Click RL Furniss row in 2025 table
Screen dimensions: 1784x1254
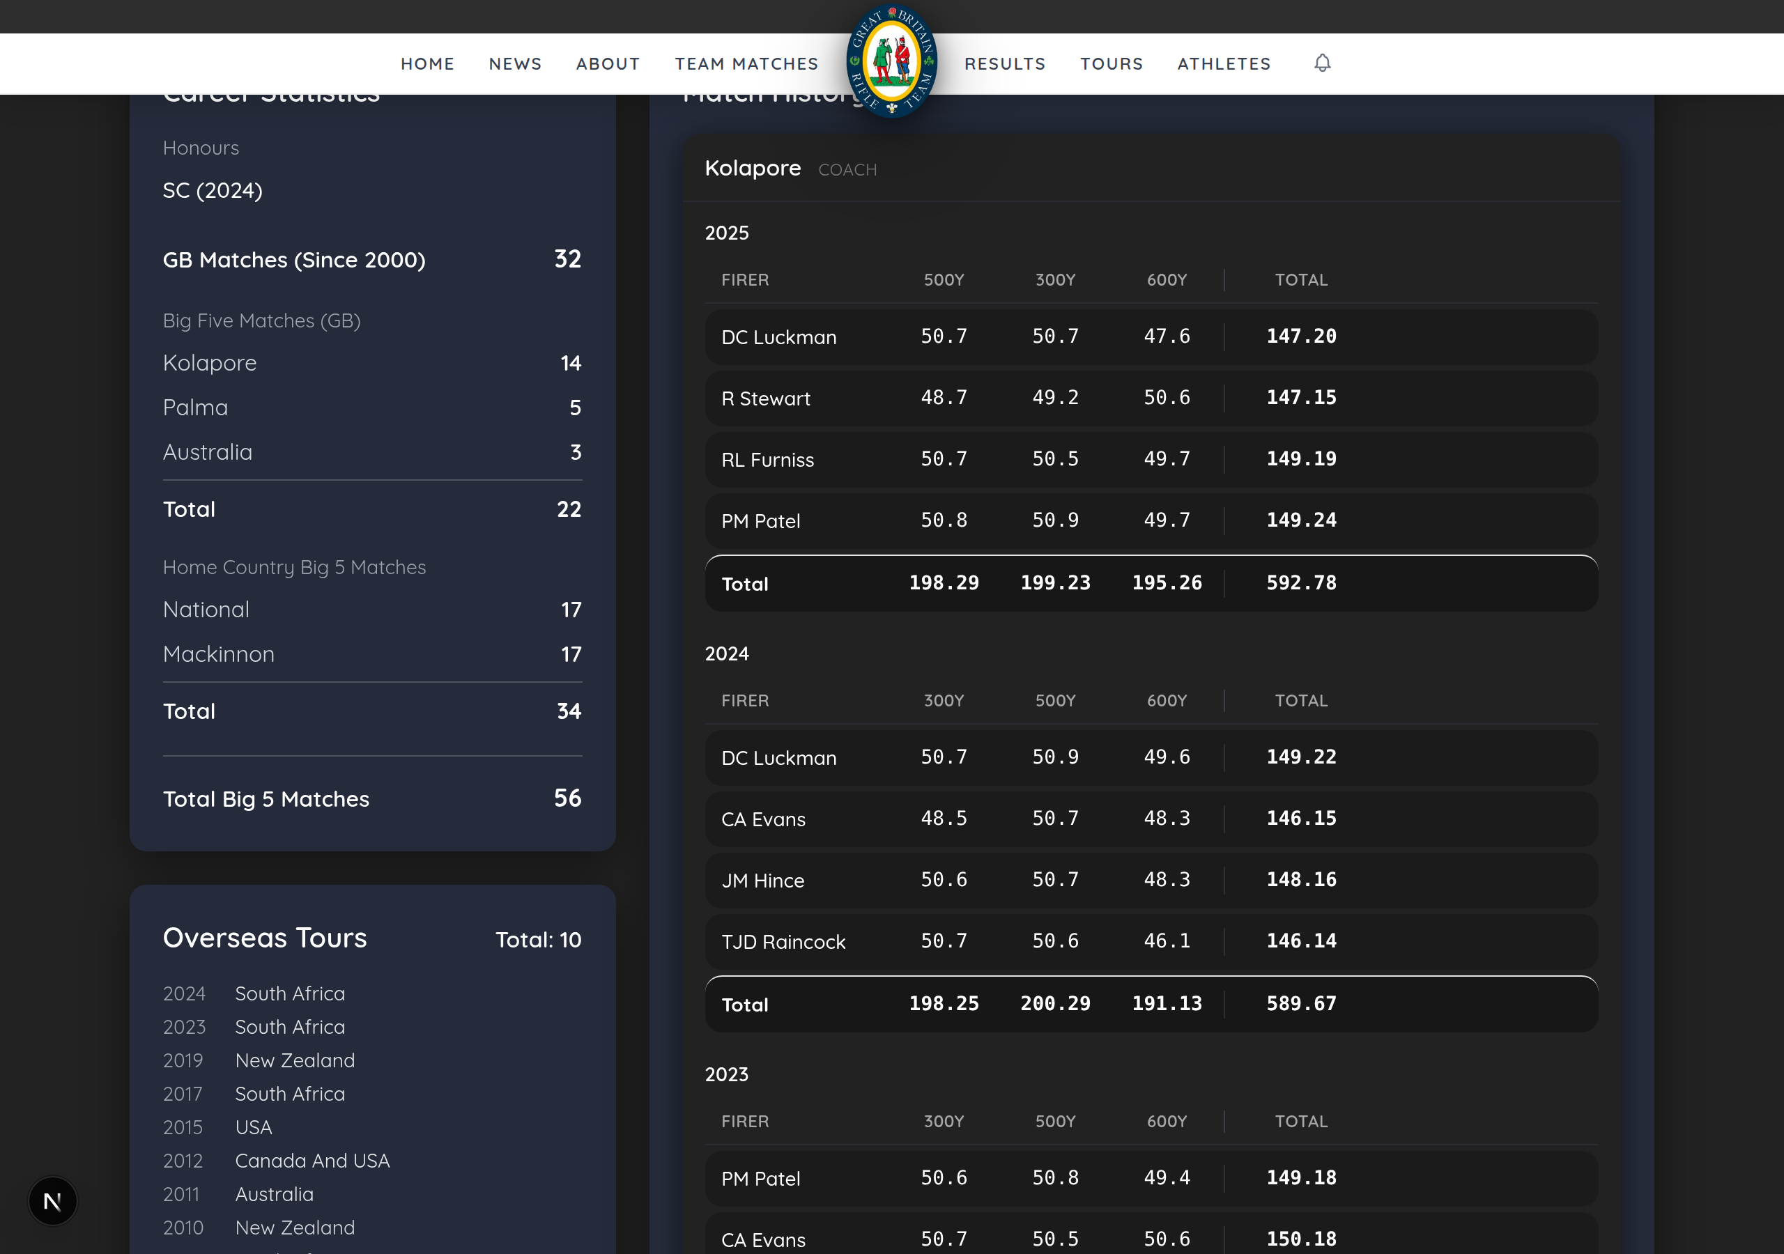(x=1151, y=460)
